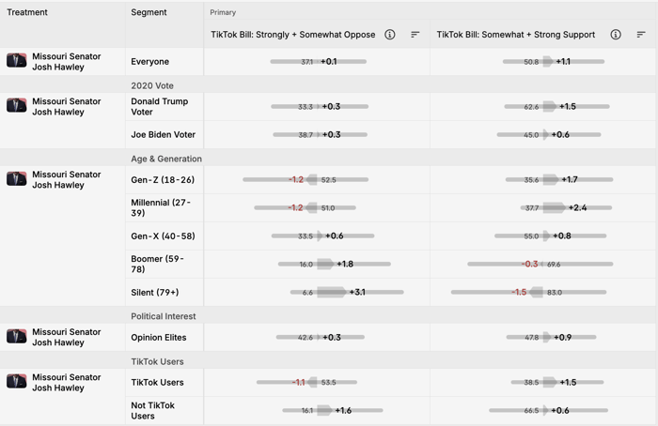The height and width of the screenshot is (426, 658).
Task: Click Josh Hawley thumbnail in TikTok Users group
Action: pyautogui.click(x=17, y=381)
